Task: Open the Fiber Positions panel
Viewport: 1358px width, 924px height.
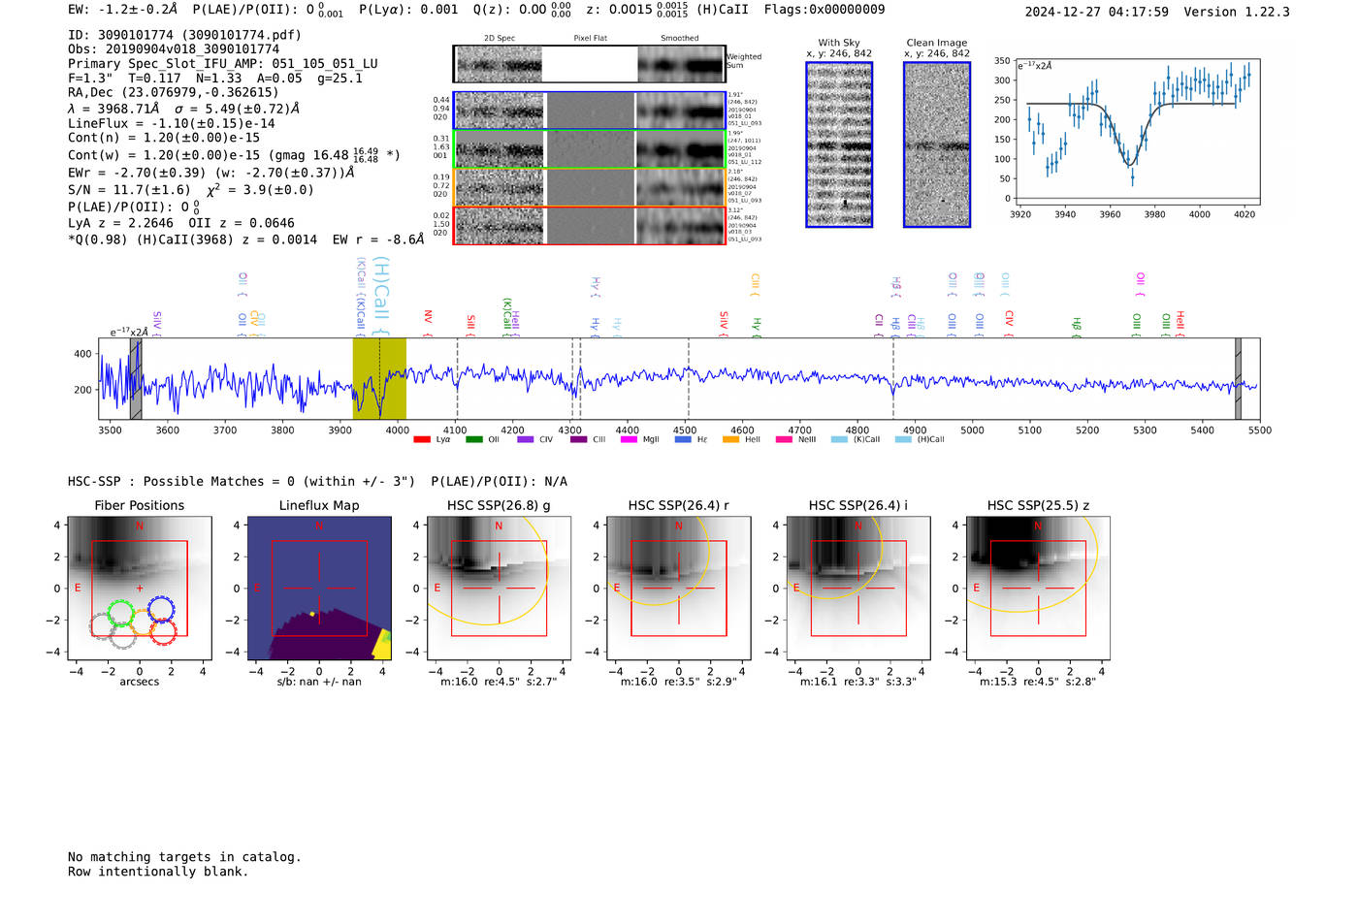Action: coord(140,589)
